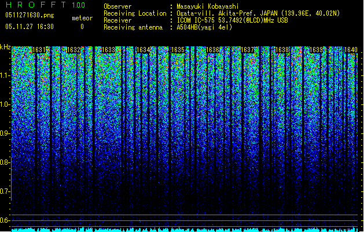Select the Receiving antenna field label
The width and height of the screenshot is (364, 232).
click(133, 27)
